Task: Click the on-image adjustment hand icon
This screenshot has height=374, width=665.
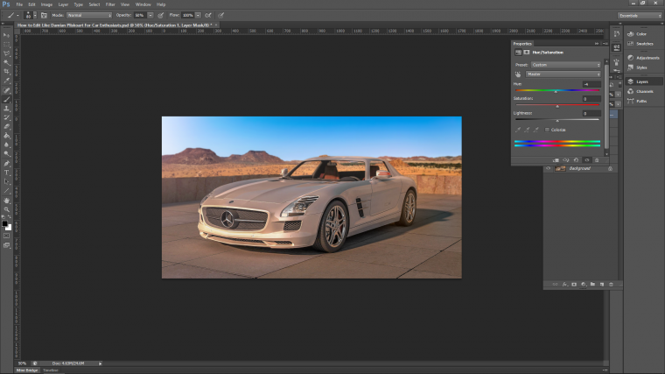Action: pos(518,74)
